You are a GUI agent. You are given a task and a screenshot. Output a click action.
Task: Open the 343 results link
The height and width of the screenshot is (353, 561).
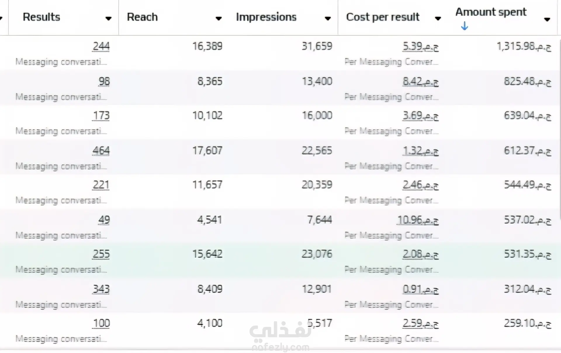pyautogui.click(x=101, y=289)
